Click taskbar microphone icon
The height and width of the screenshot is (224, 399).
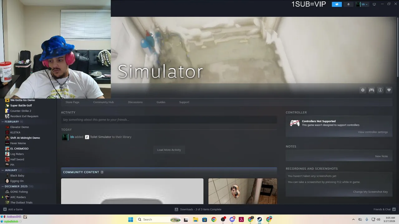coord(367,219)
